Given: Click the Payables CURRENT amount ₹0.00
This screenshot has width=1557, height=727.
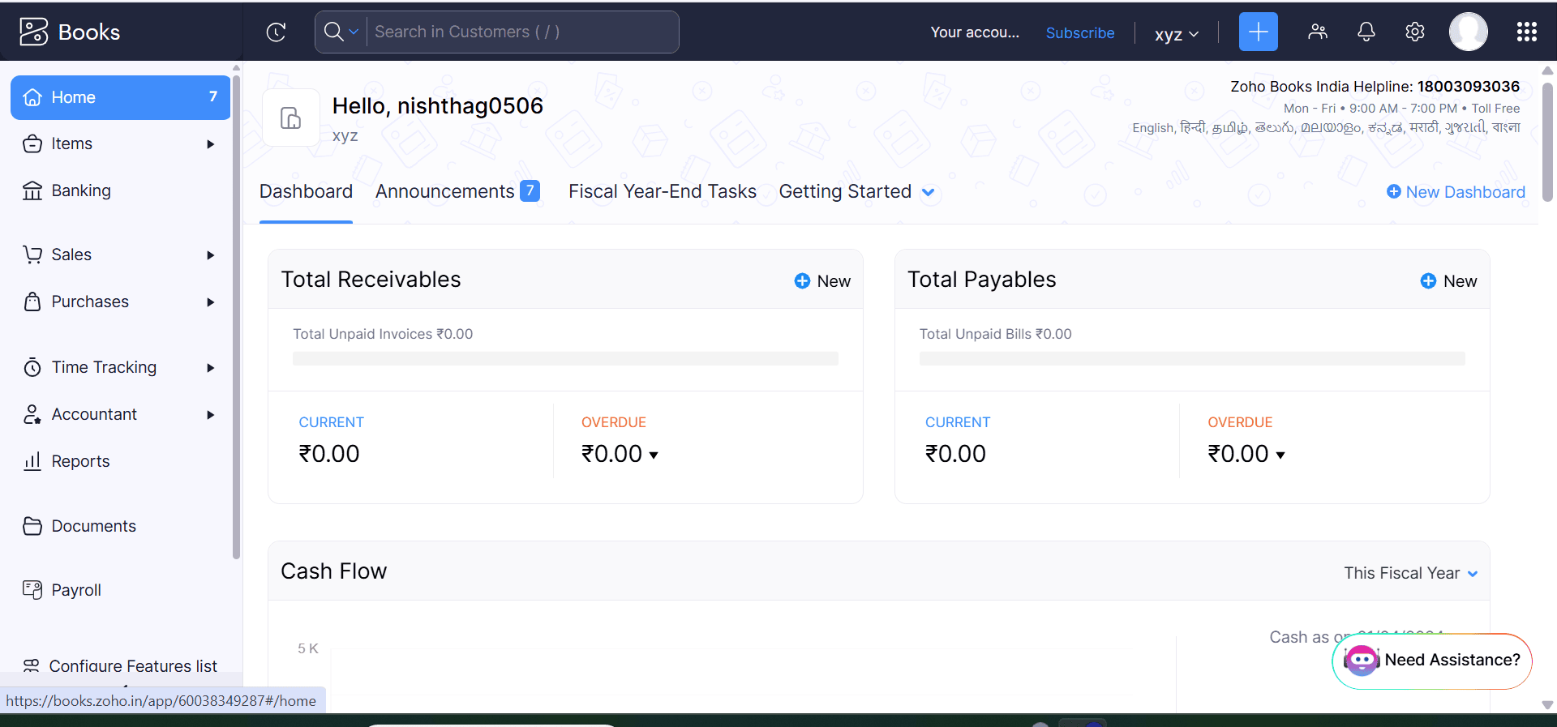Looking at the screenshot, I should click(x=955, y=454).
